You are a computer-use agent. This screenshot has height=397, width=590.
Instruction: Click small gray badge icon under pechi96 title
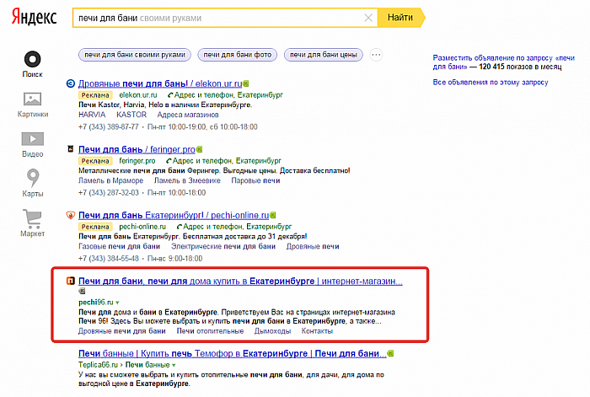(x=82, y=291)
